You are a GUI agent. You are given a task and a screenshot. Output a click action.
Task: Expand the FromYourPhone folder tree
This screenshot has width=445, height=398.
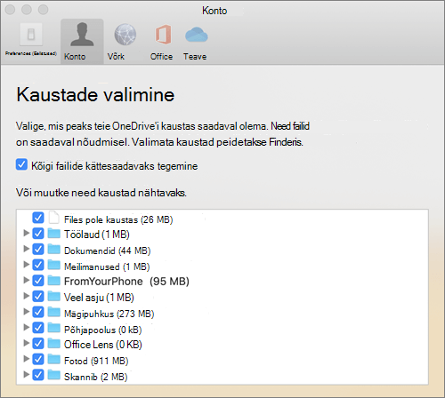27,280
